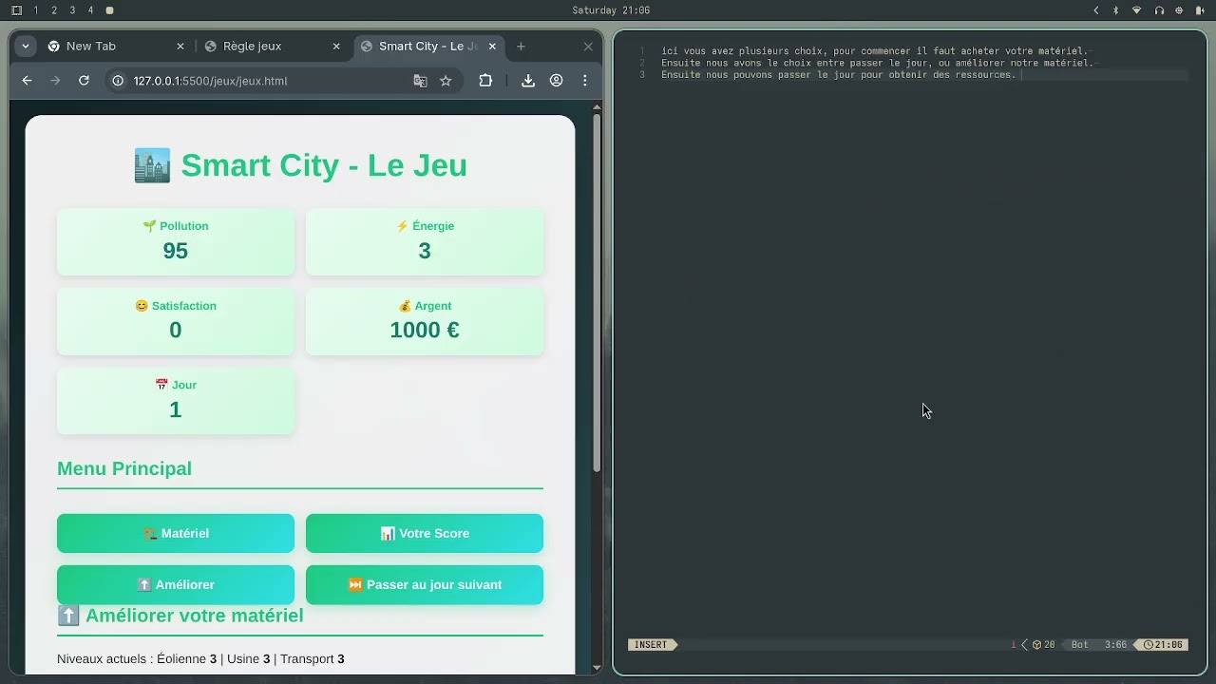The height and width of the screenshot is (684, 1216).
Task: Click the INSERT mode indicator in statusline
Action: (652, 645)
